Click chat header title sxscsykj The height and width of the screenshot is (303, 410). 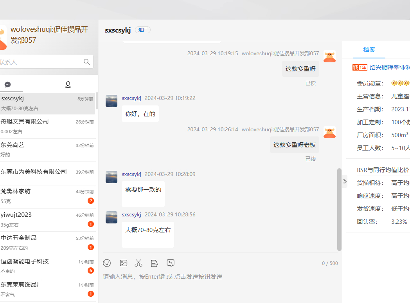click(118, 30)
